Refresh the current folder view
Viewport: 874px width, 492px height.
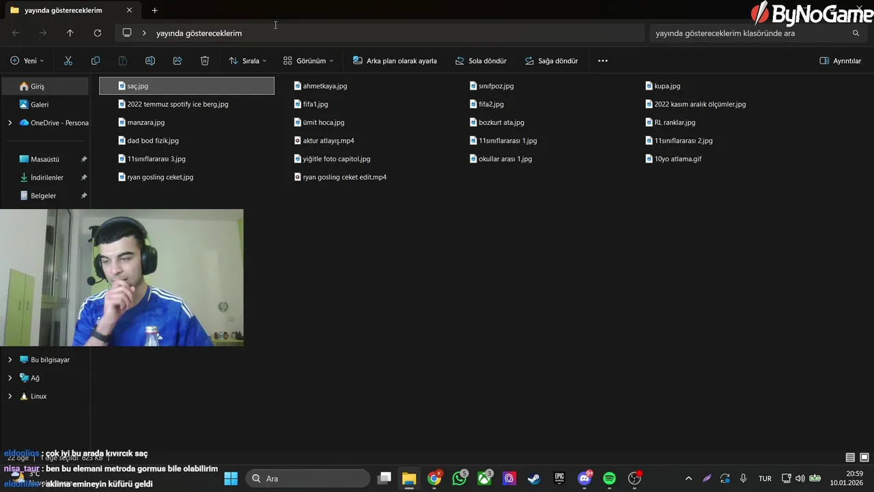[x=98, y=33]
